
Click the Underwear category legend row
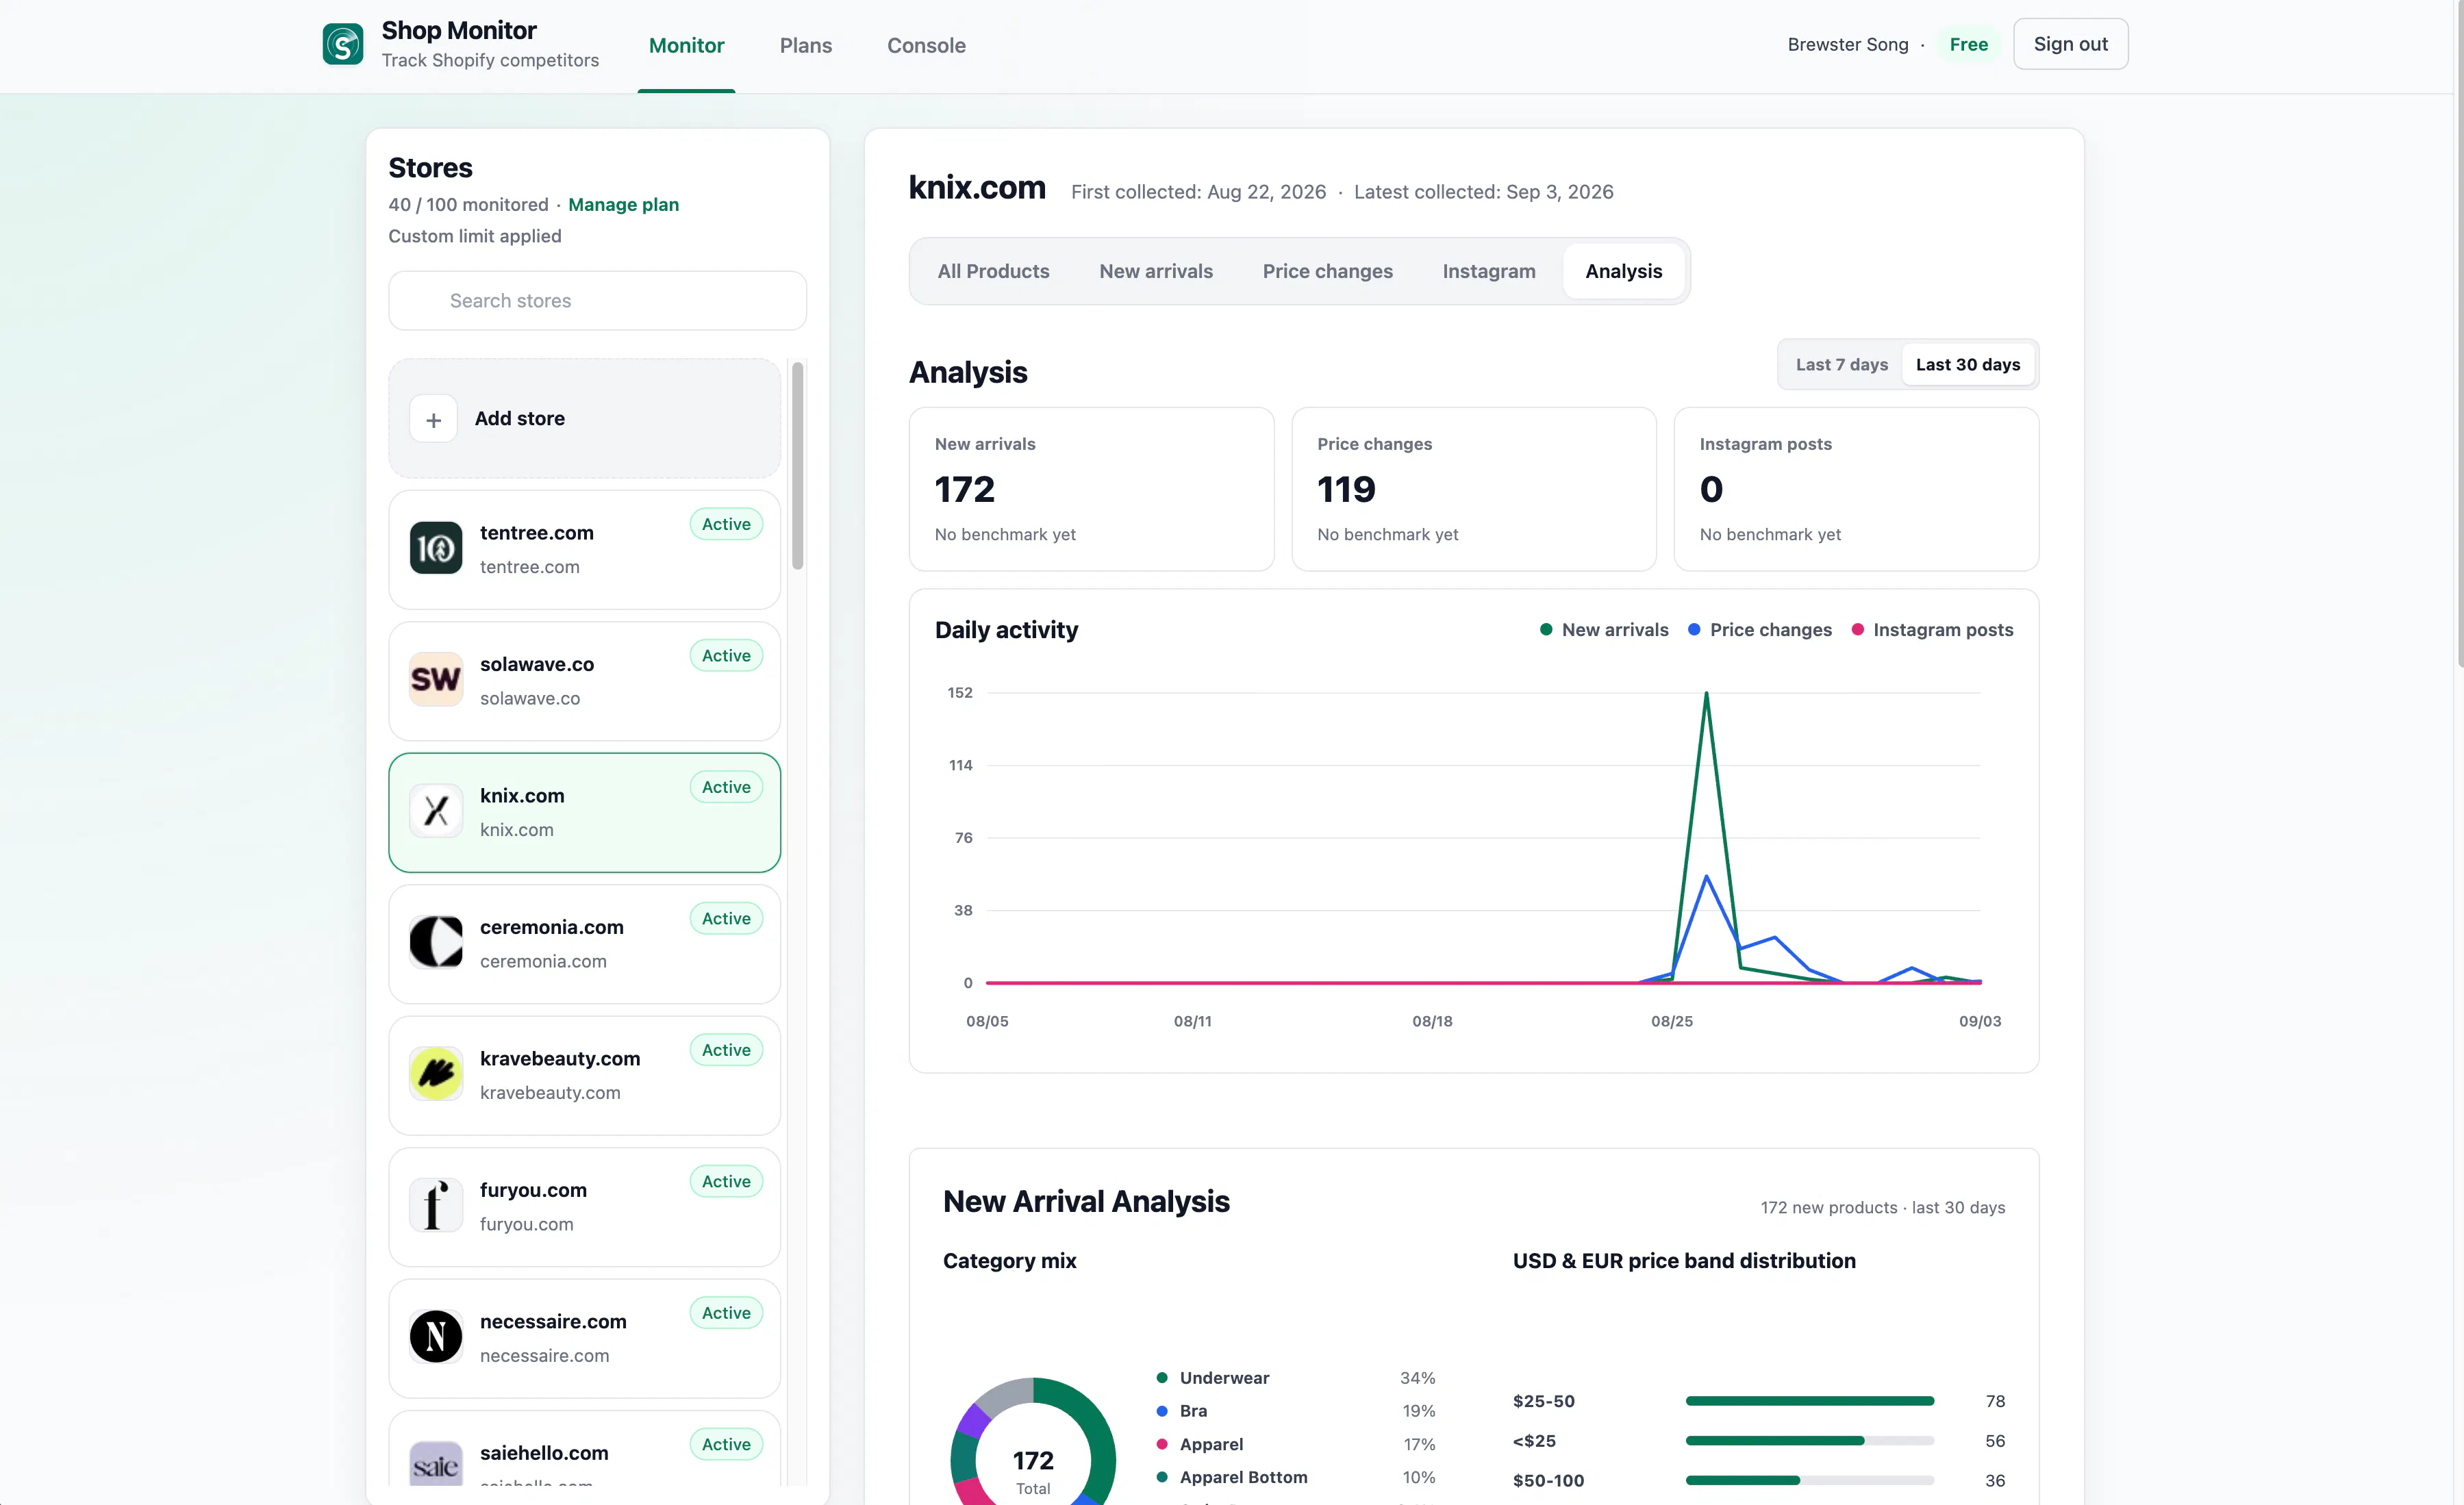pos(1295,1379)
